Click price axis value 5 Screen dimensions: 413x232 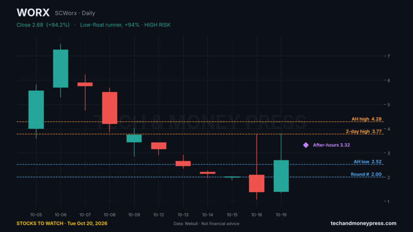[x=388, y=104]
